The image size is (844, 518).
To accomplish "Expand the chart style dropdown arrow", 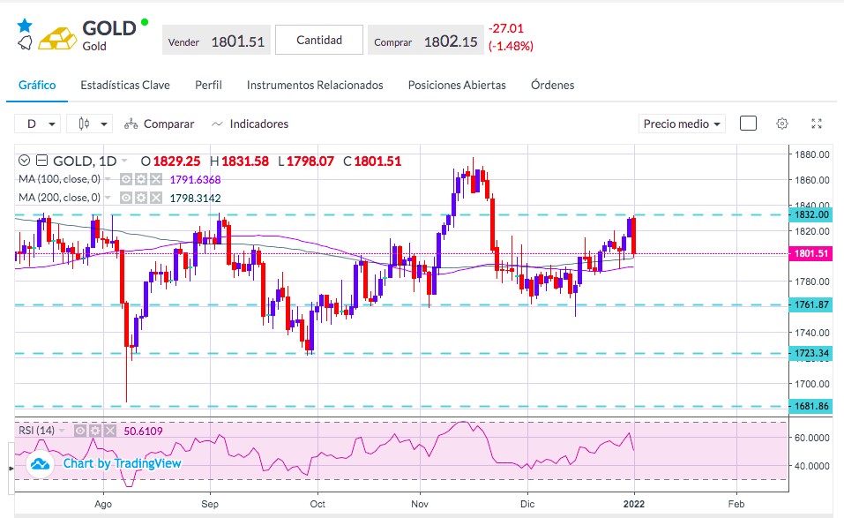I will (x=104, y=124).
